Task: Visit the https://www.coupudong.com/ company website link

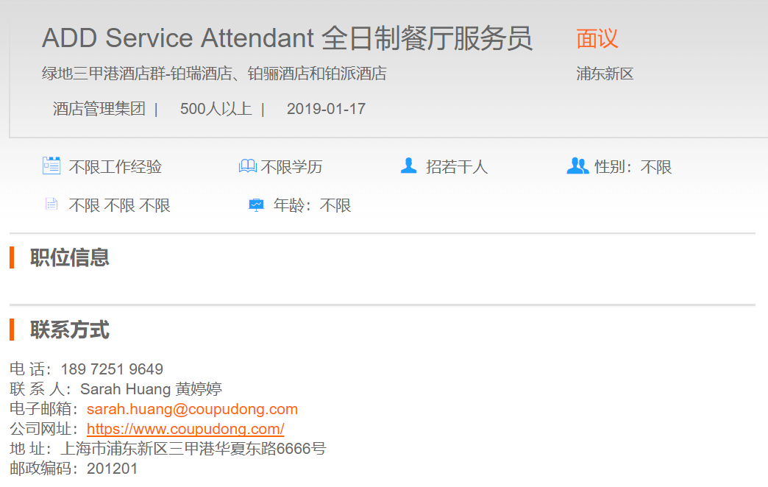Action: click(x=185, y=429)
